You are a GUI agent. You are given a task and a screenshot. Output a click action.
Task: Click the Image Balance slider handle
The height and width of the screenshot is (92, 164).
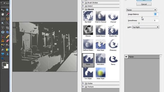(x=142, y=17)
